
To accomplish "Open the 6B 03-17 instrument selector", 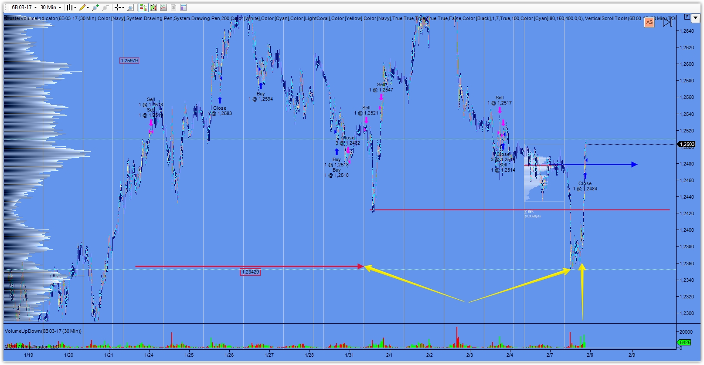I will click(24, 7).
